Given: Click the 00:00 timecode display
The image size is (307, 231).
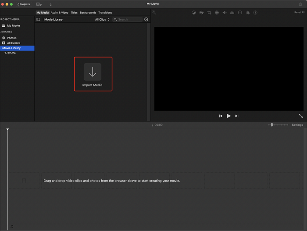Looking at the screenshot, I should pos(158,124).
